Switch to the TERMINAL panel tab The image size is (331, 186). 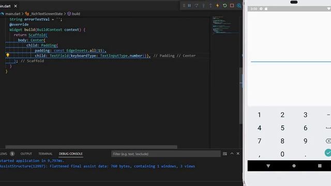point(46,154)
